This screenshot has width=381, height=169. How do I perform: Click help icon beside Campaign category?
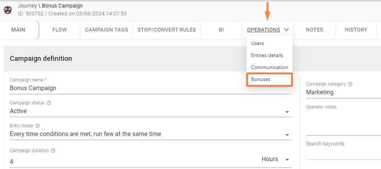[x=351, y=84]
